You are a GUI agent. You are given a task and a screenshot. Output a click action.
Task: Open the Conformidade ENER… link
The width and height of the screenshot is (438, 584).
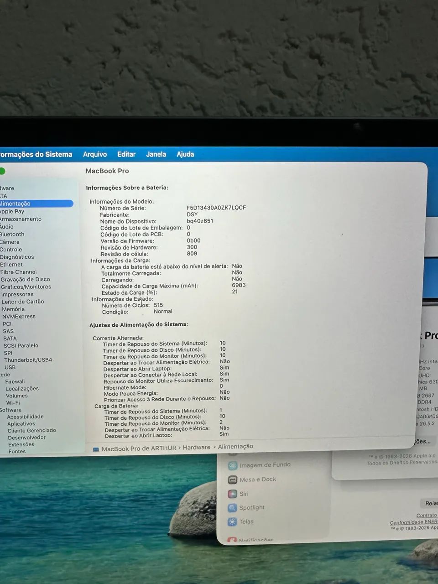pos(414,522)
